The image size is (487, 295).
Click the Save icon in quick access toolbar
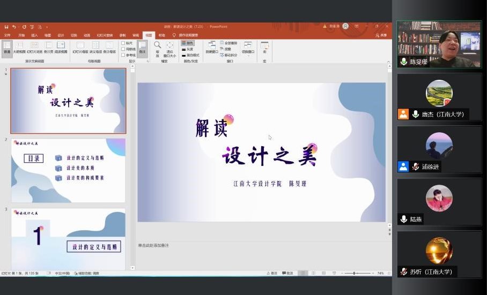click(x=6, y=27)
